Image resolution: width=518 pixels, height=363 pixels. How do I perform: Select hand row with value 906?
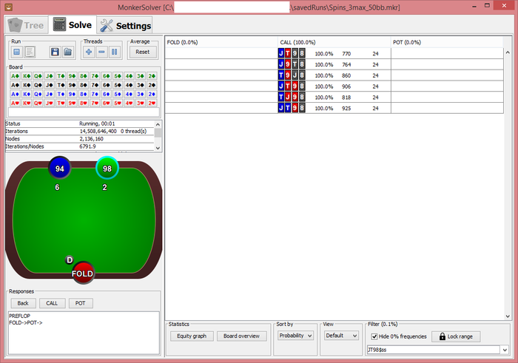pos(334,86)
